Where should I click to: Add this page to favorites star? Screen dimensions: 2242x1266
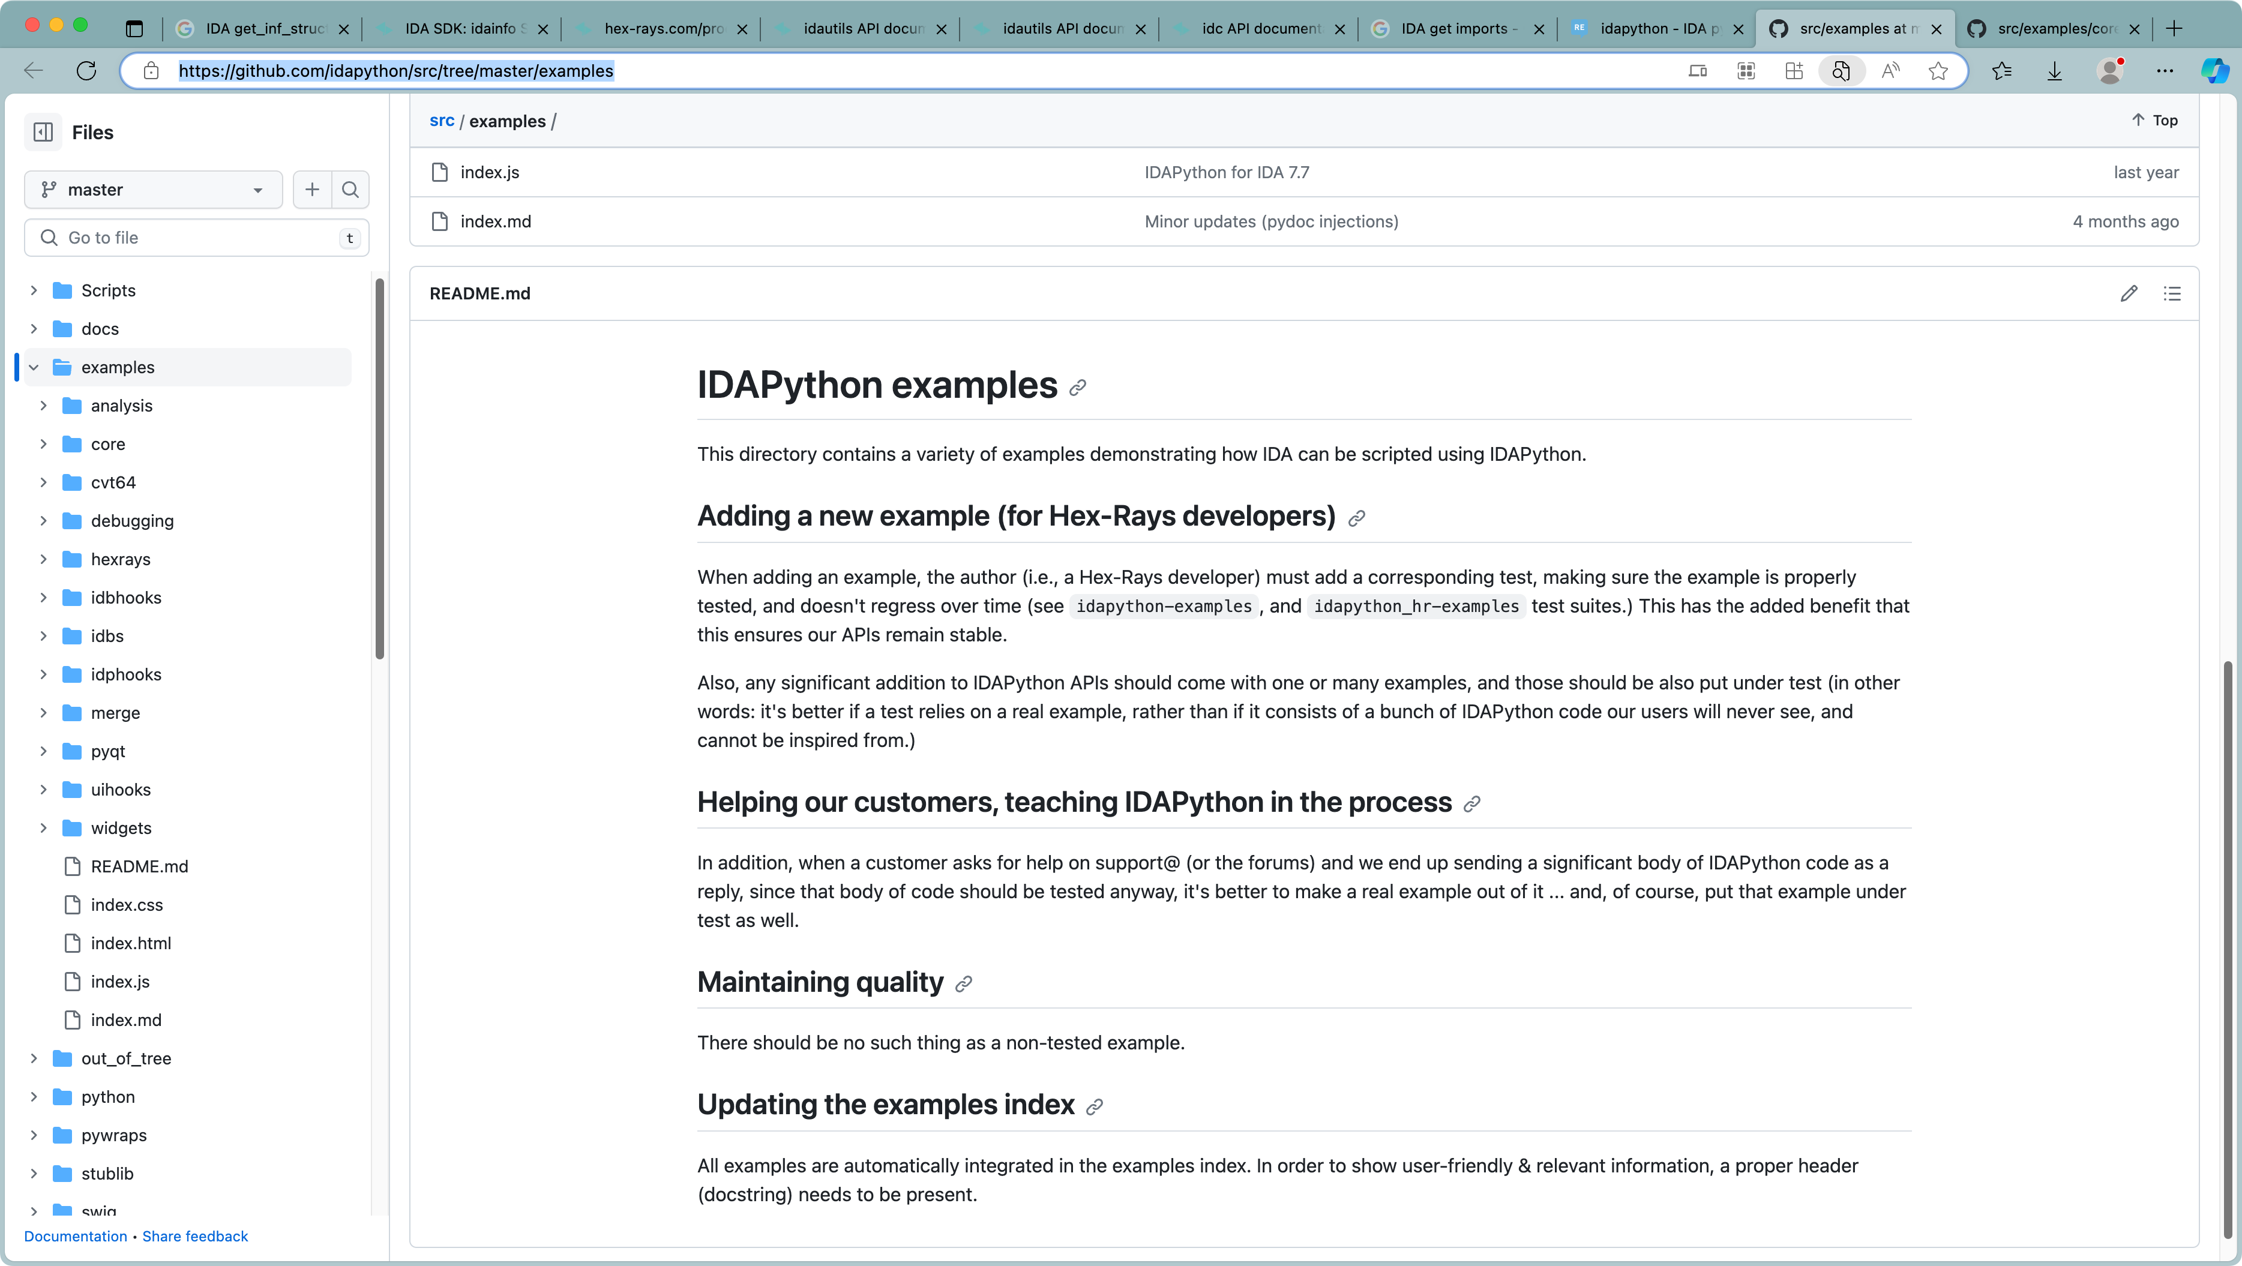[1937, 70]
